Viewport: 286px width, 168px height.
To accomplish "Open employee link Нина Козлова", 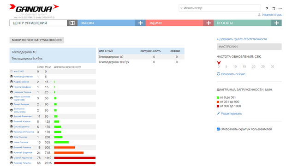I will 21,142.
